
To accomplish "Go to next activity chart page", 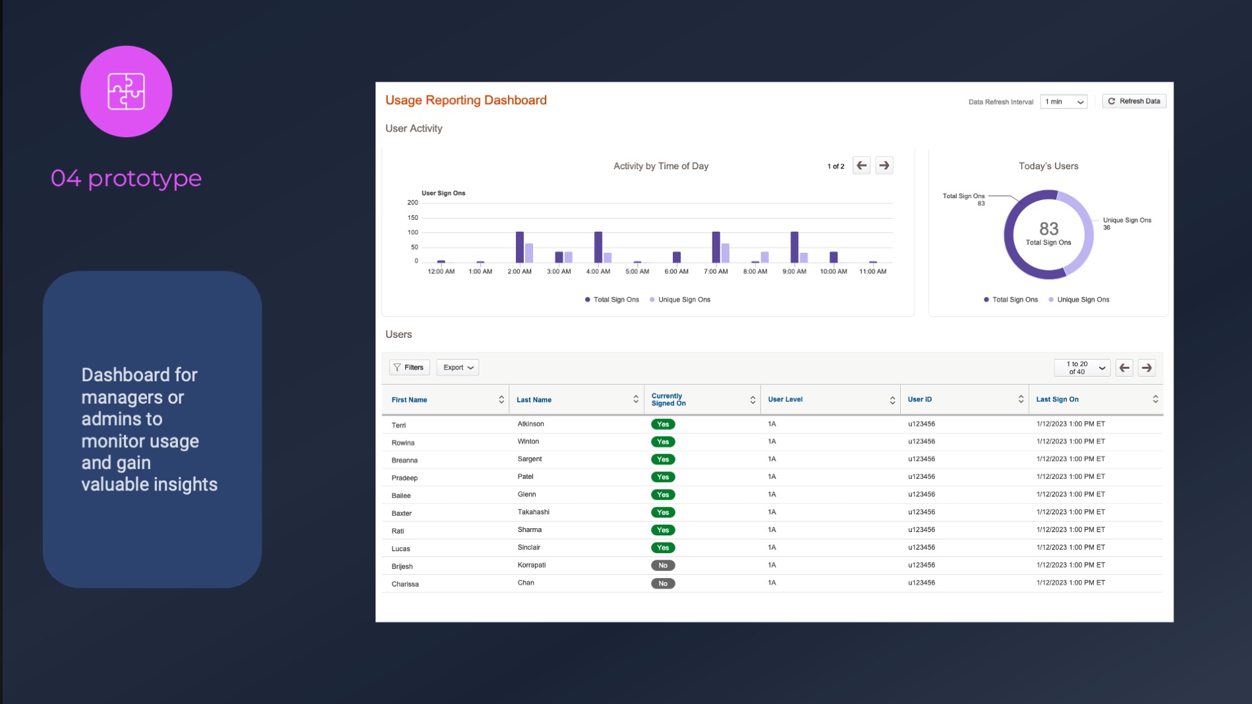I will coord(884,165).
